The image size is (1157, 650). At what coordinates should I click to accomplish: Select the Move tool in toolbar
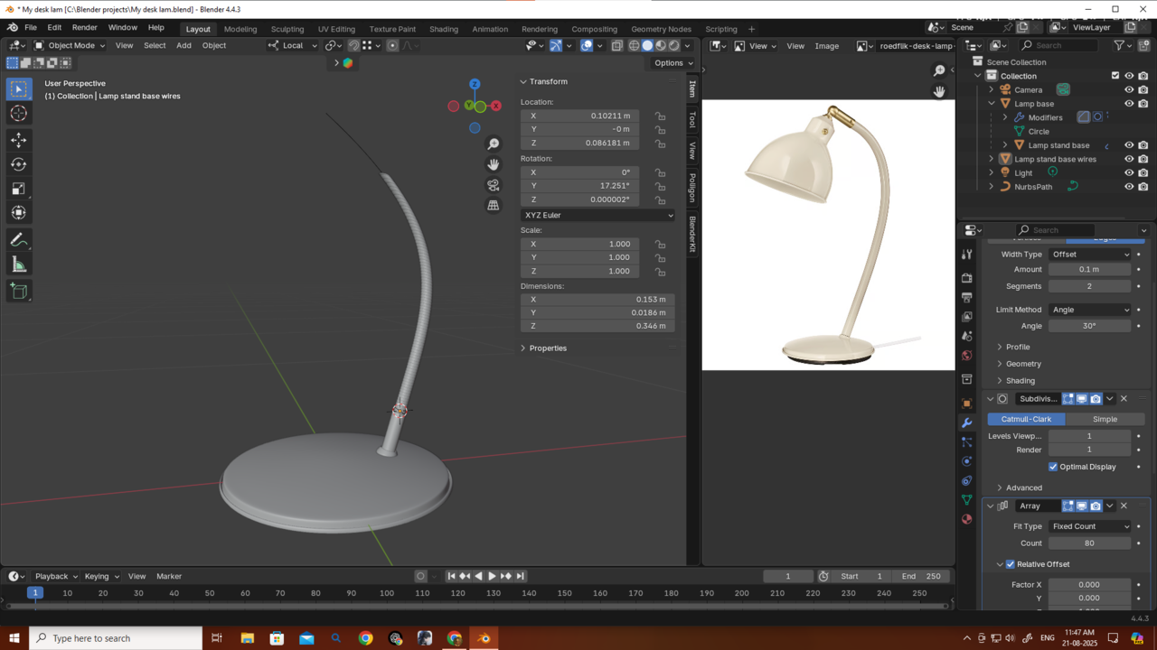19,140
